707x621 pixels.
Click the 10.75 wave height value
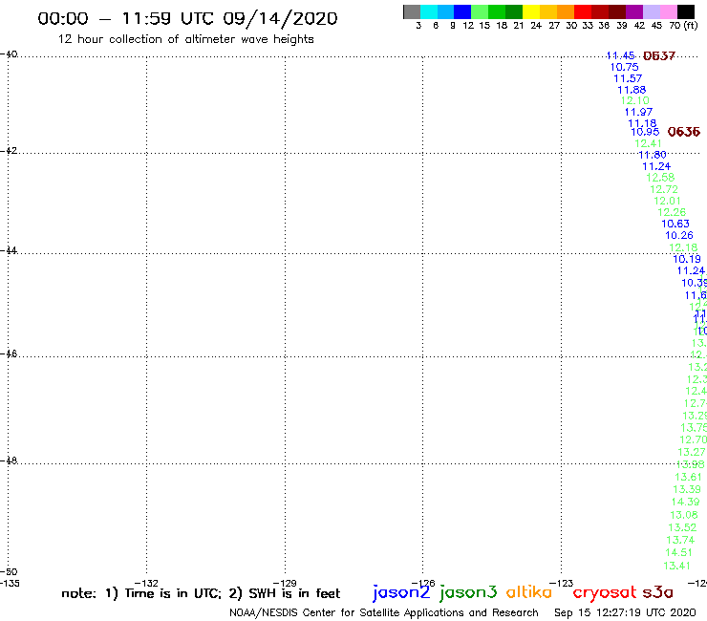[625, 67]
